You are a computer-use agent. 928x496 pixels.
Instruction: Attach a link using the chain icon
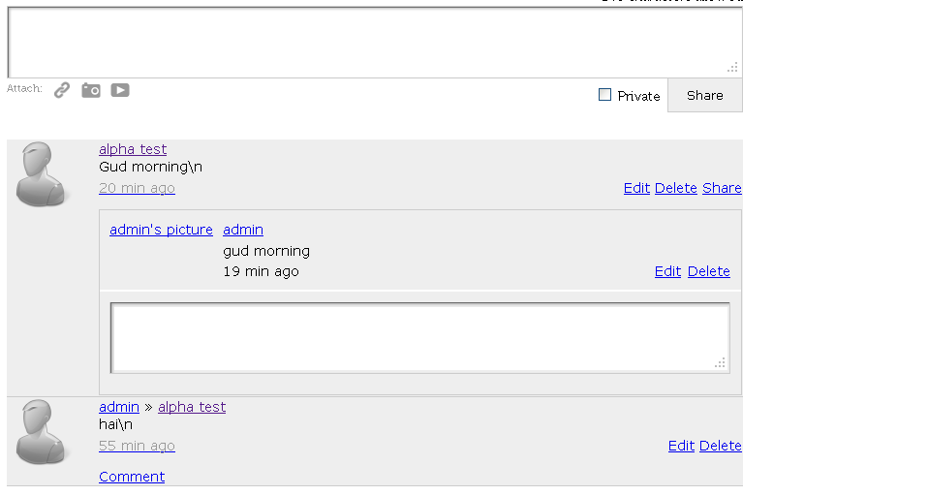tap(62, 90)
